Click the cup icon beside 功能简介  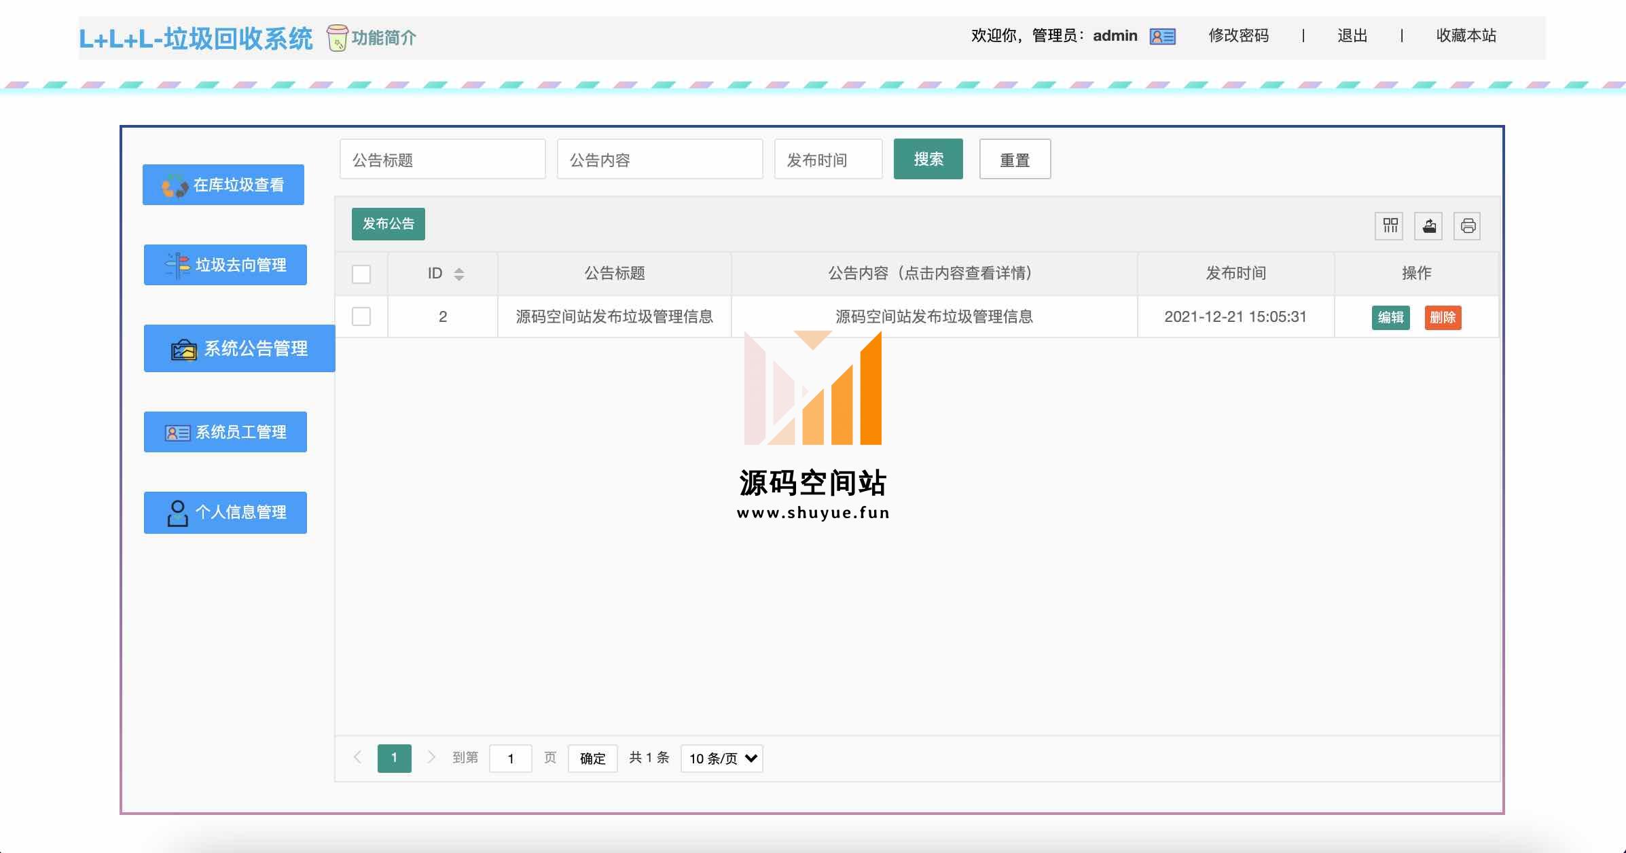tap(337, 37)
